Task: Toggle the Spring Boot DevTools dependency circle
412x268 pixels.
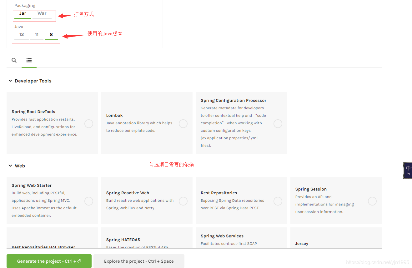Action: (x=89, y=124)
